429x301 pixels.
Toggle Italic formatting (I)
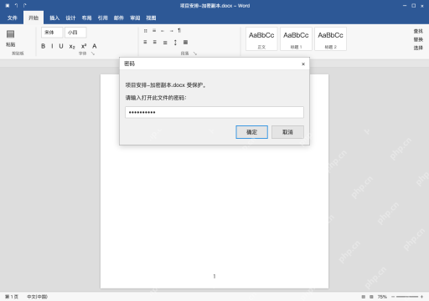coord(52,46)
